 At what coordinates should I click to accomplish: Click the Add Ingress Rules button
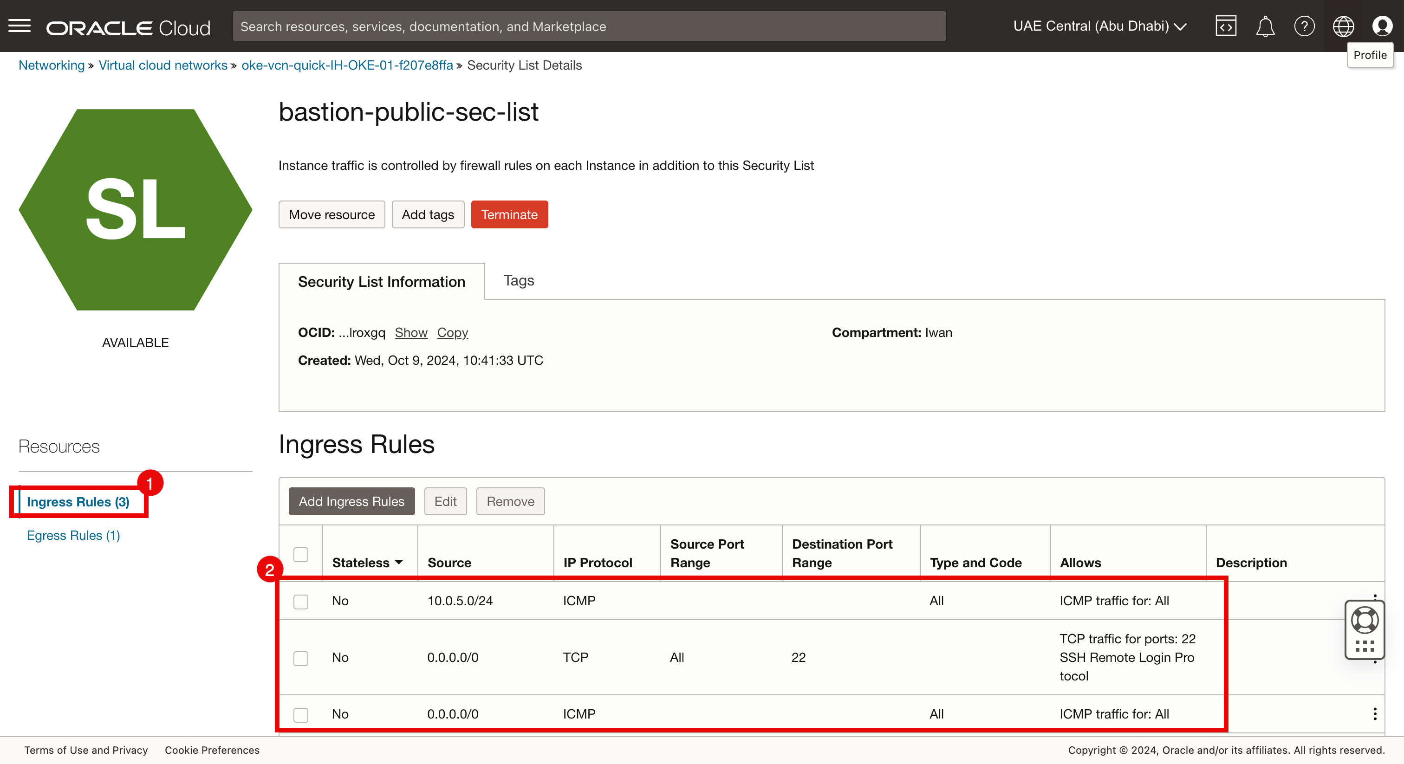(x=351, y=501)
